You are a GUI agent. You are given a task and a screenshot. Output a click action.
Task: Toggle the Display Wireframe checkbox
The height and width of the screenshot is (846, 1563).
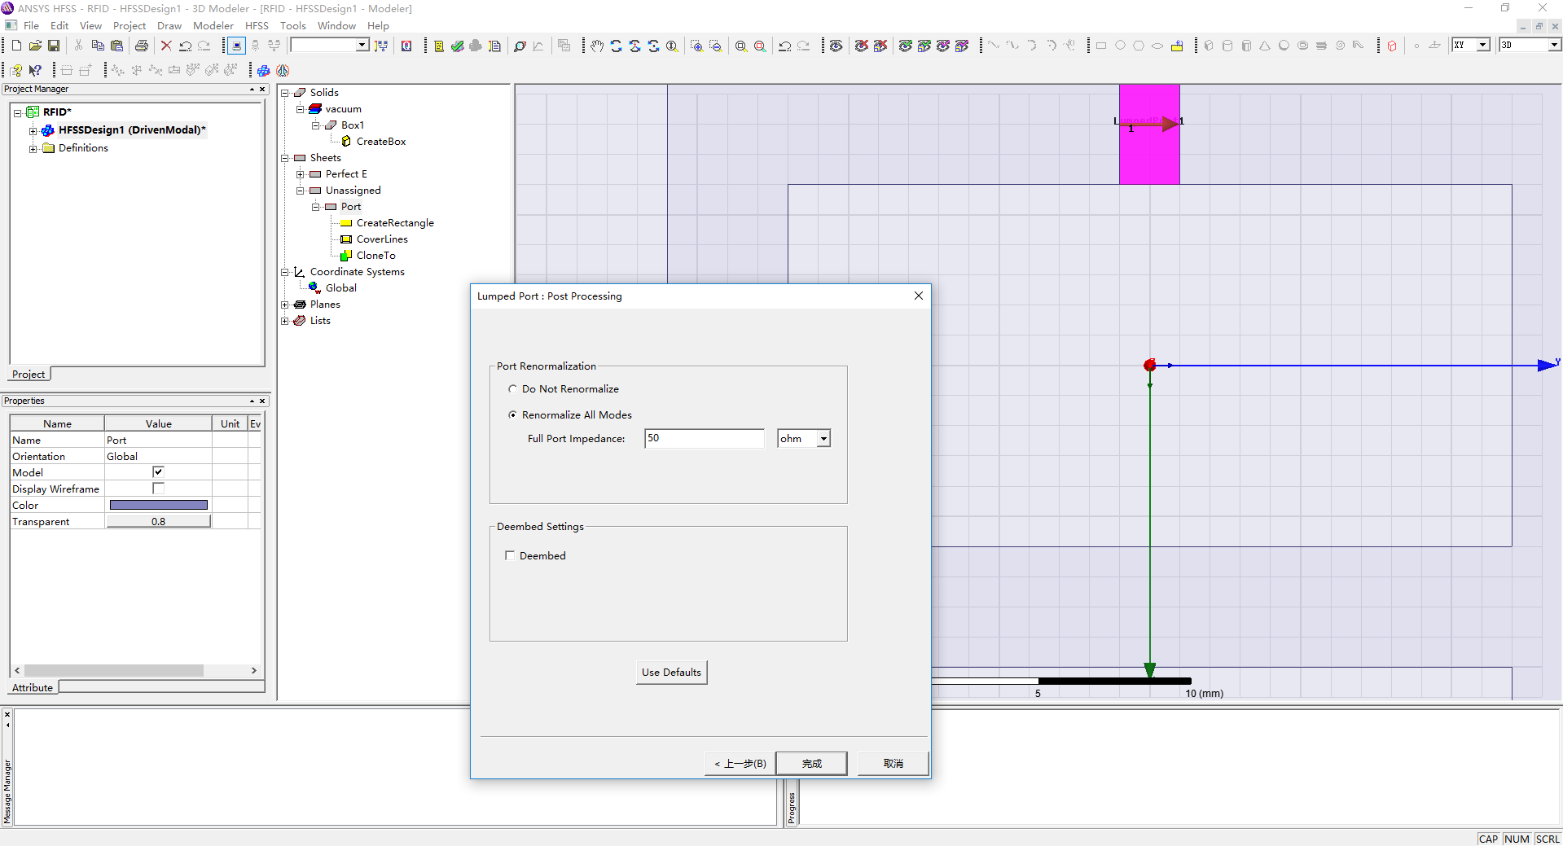158,489
